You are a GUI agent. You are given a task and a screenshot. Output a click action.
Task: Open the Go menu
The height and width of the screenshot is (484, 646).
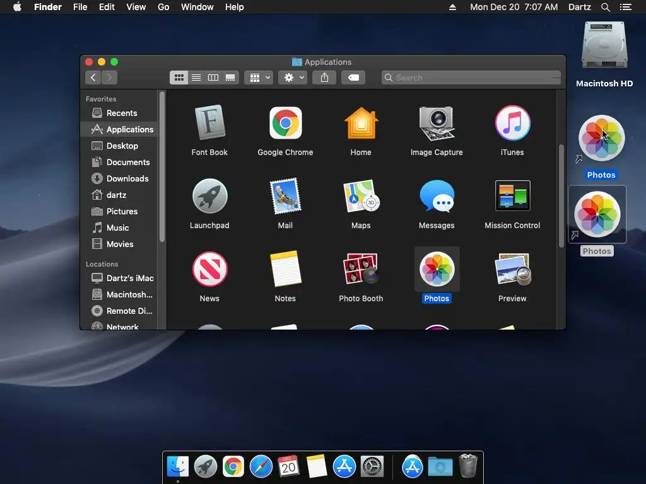coord(163,7)
